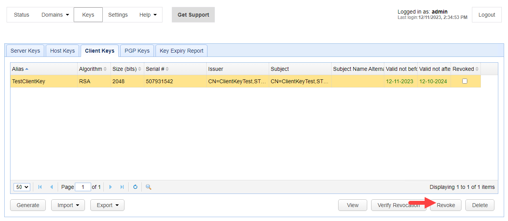Screen dimensions: 508x221
Task: Sort by Alias column arrow
Action: pos(27,69)
